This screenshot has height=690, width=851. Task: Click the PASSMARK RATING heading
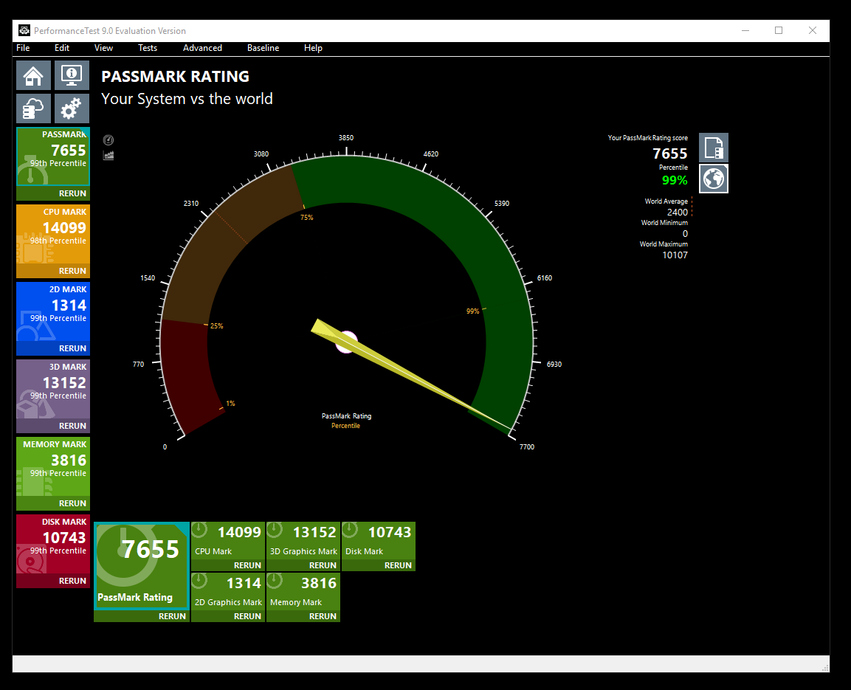(176, 77)
